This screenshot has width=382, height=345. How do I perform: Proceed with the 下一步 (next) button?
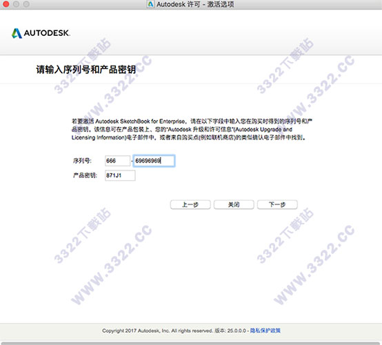277,204
